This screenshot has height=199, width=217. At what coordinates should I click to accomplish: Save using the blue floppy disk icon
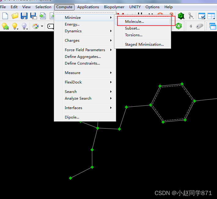pos(24,16)
